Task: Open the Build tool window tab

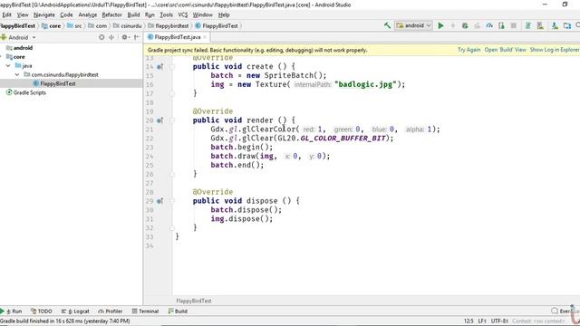Action: pos(178,312)
